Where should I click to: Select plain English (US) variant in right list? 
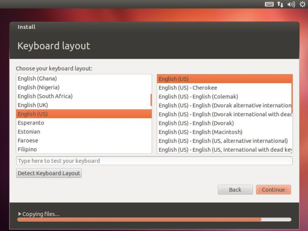tap(225, 79)
